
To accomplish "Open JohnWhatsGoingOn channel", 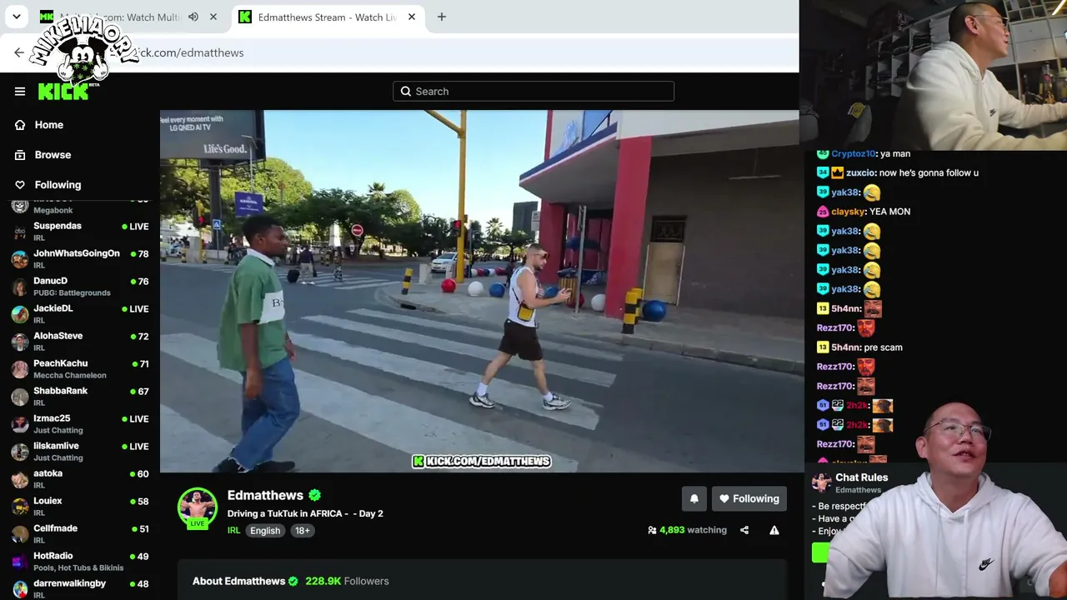I will pos(79,259).
